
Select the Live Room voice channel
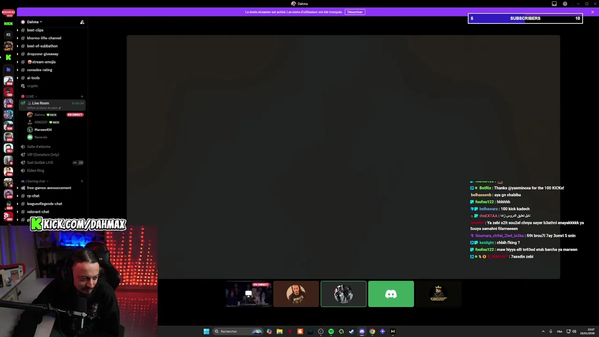click(52, 105)
